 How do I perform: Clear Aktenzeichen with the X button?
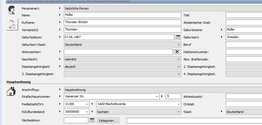click(x=177, y=52)
